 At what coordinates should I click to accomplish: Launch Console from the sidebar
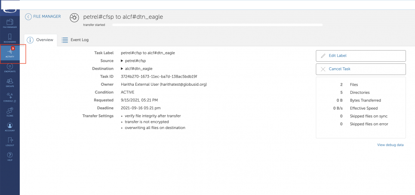(10, 97)
